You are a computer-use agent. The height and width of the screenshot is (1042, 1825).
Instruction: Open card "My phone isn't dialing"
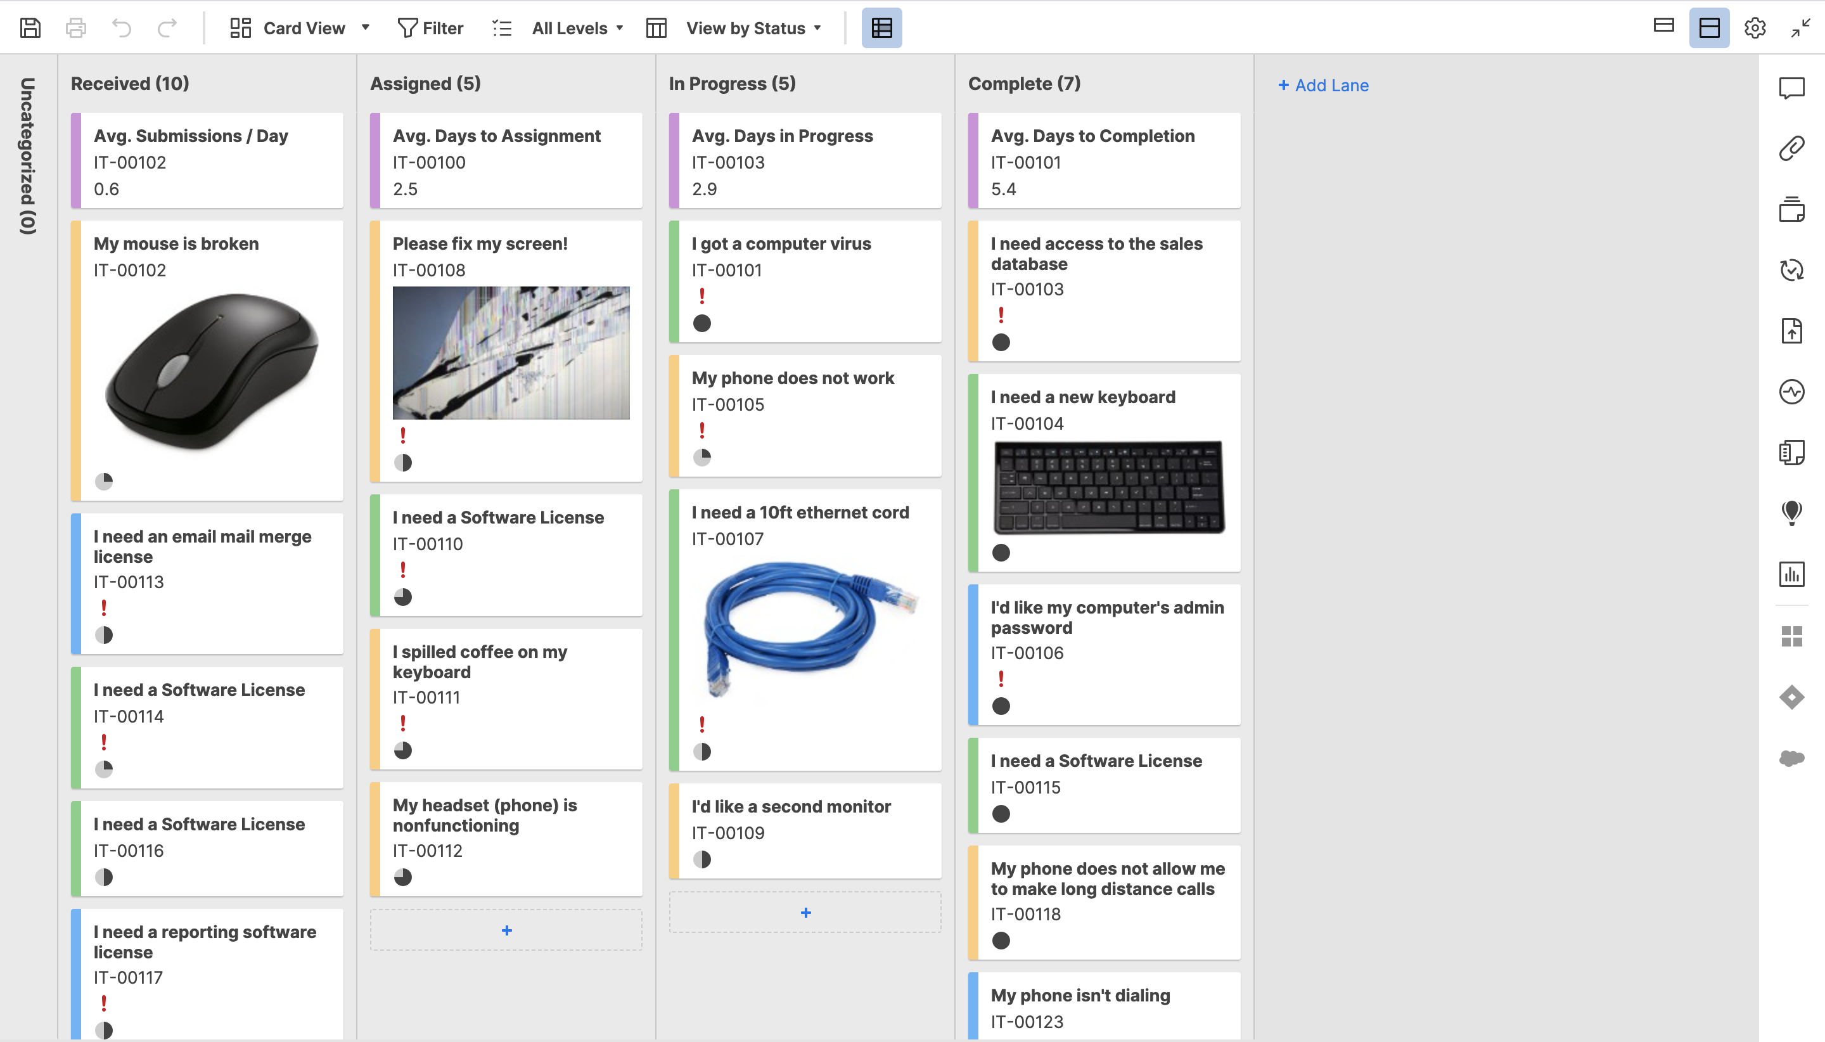pyautogui.click(x=1104, y=1007)
